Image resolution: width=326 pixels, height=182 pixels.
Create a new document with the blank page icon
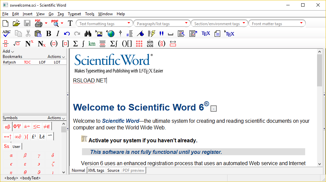[x=6, y=23]
